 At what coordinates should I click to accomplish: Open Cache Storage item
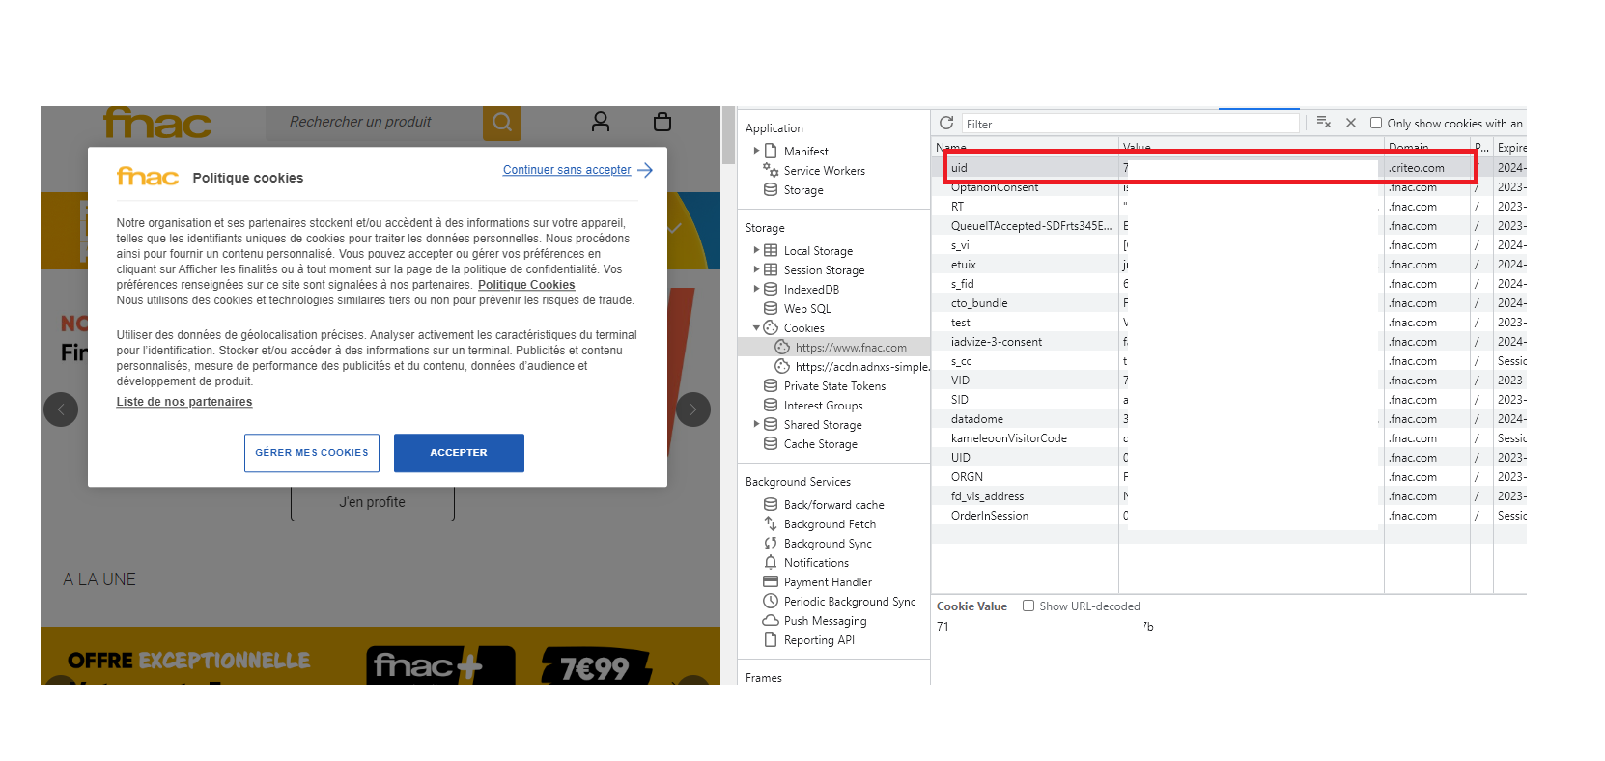pos(820,444)
